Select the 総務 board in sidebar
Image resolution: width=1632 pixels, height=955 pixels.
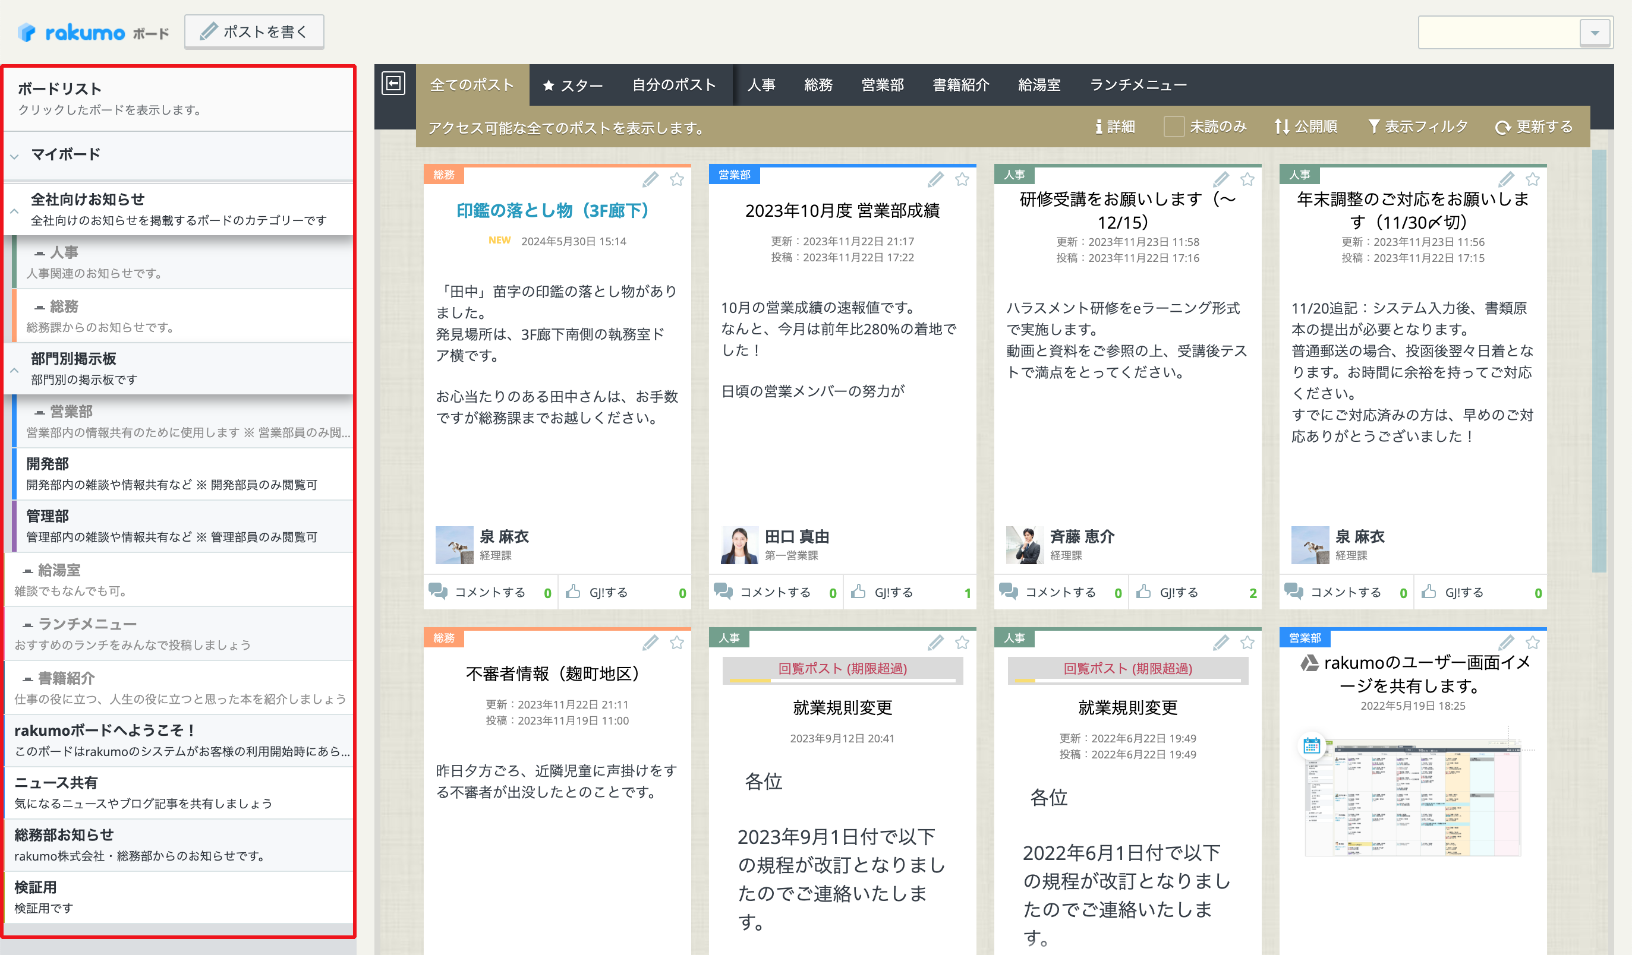(x=183, y=316)
